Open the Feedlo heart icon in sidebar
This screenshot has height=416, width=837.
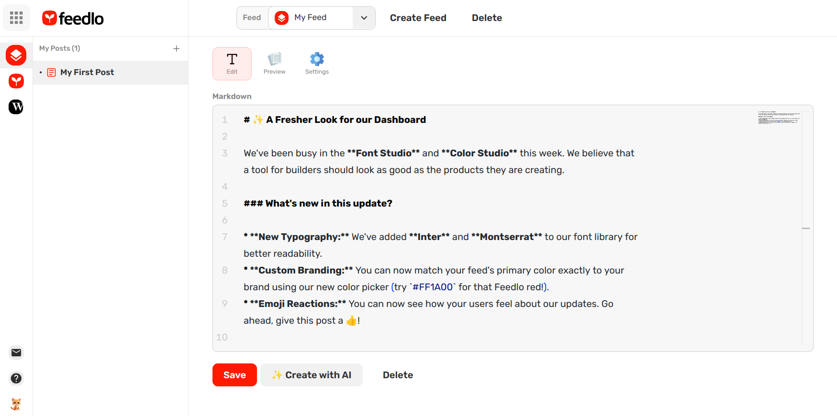point(16,81)
